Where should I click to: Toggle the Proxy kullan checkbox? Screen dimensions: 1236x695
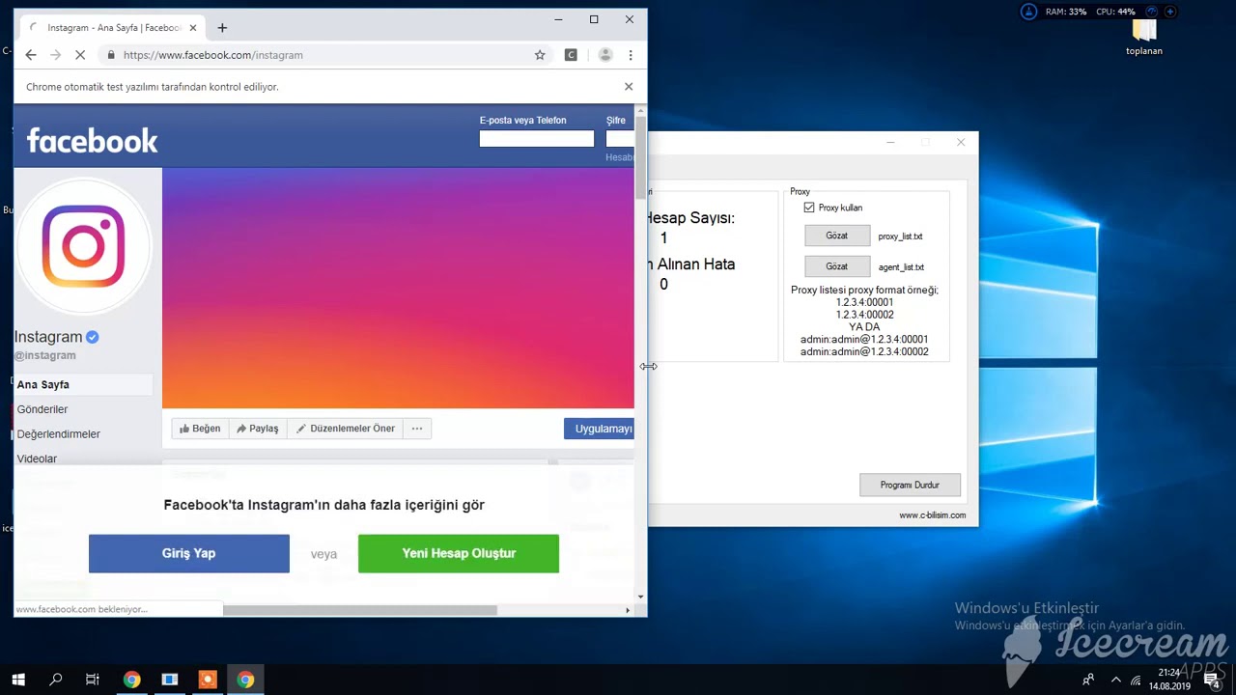tap(809, 208)
